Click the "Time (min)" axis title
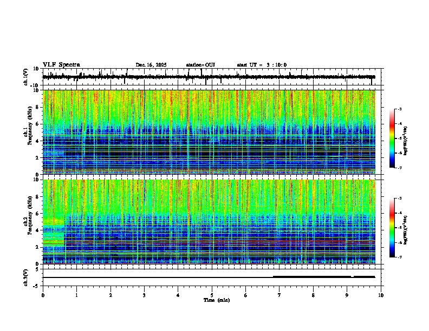 pos(217,300)
